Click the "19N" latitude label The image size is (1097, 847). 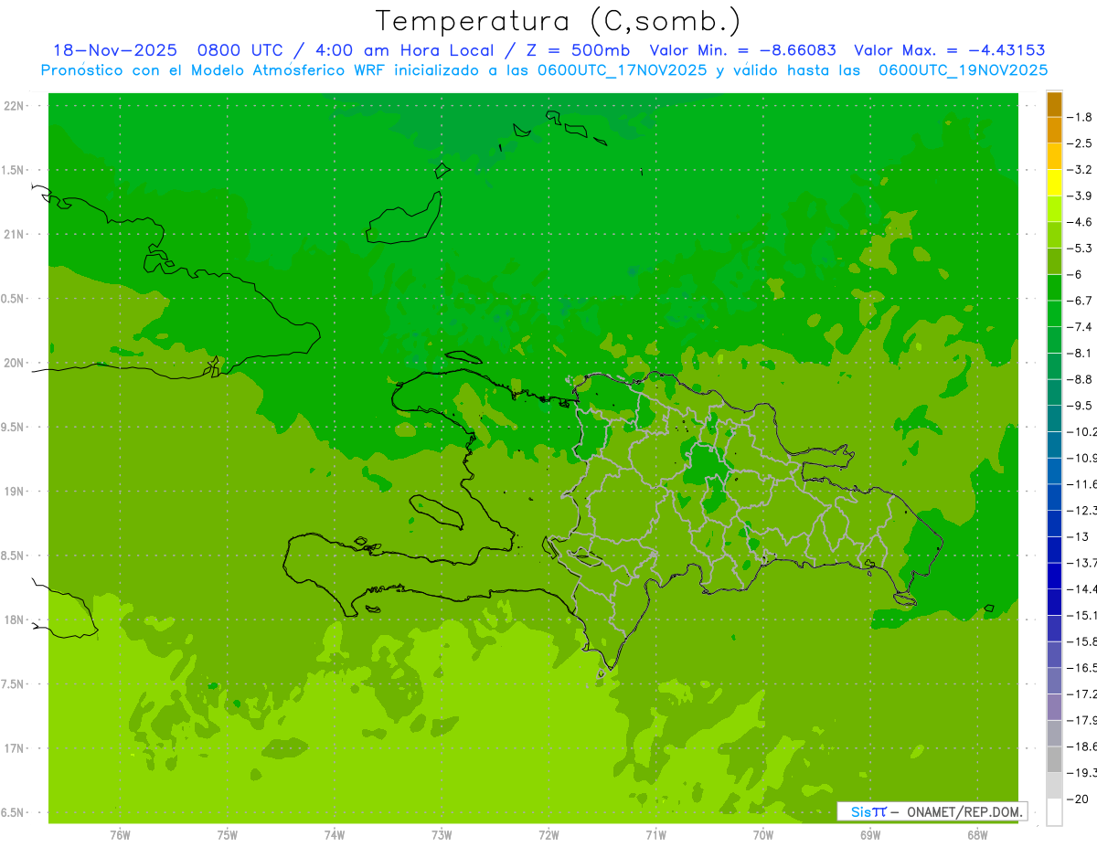(15, 492)
